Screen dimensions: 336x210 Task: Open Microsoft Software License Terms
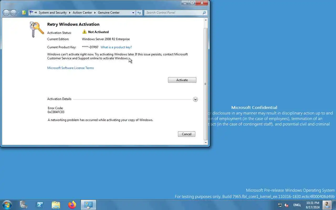pyautogui.click(x=70, y=68)
